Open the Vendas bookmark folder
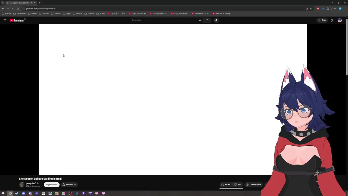This screenshot has width=348, height=196. tap(32, 13)
